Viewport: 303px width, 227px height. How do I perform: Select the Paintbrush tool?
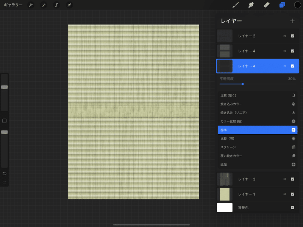(235, 5)
